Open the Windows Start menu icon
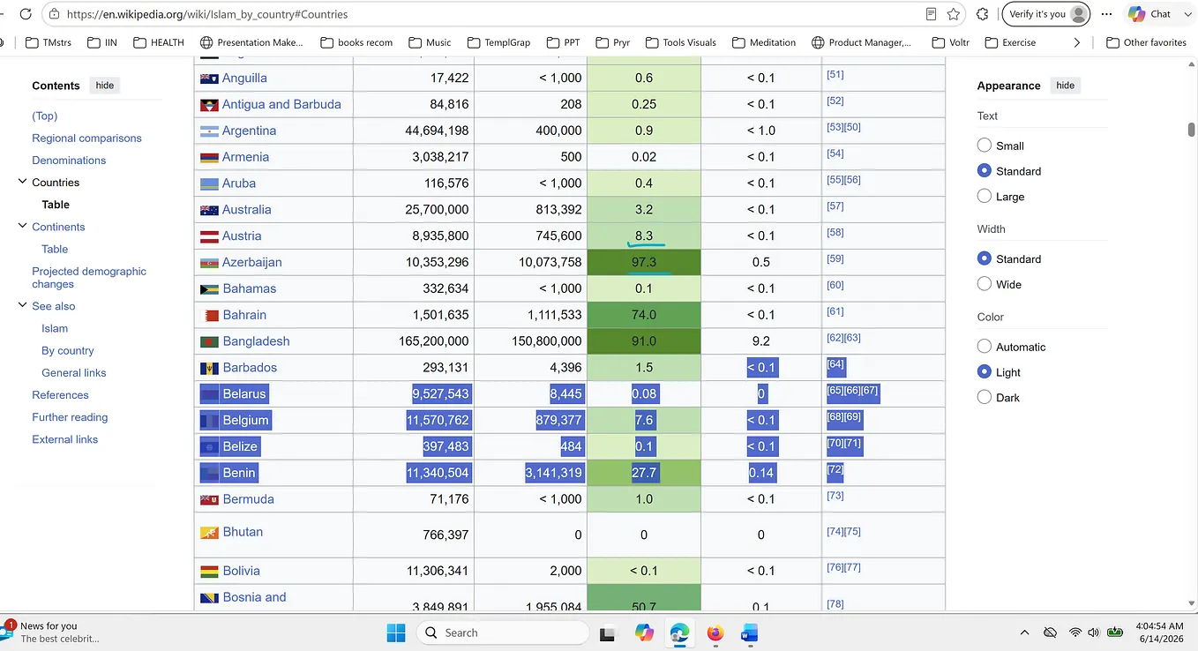 click(396, 632)
